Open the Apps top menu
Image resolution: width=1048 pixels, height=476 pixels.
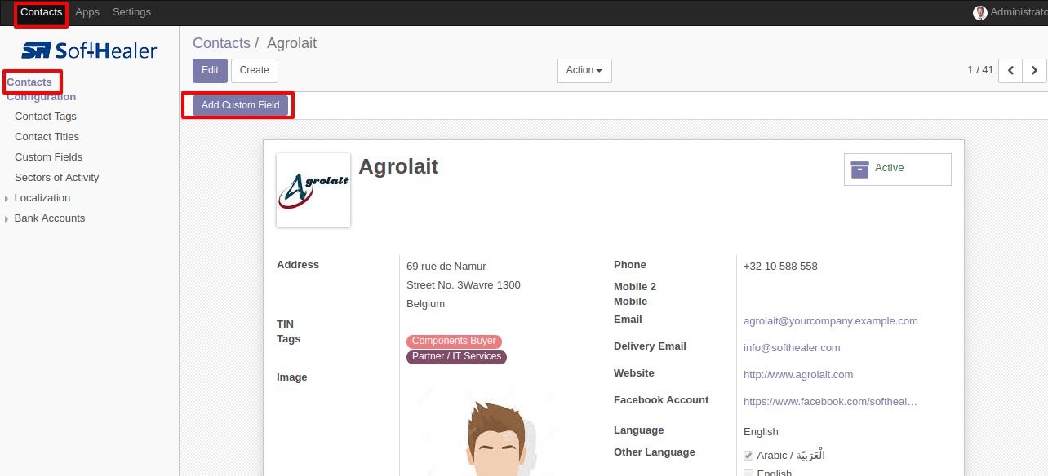87,12
